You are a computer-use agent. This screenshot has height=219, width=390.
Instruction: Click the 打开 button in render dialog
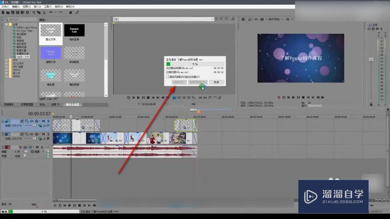tap(179, 82)
